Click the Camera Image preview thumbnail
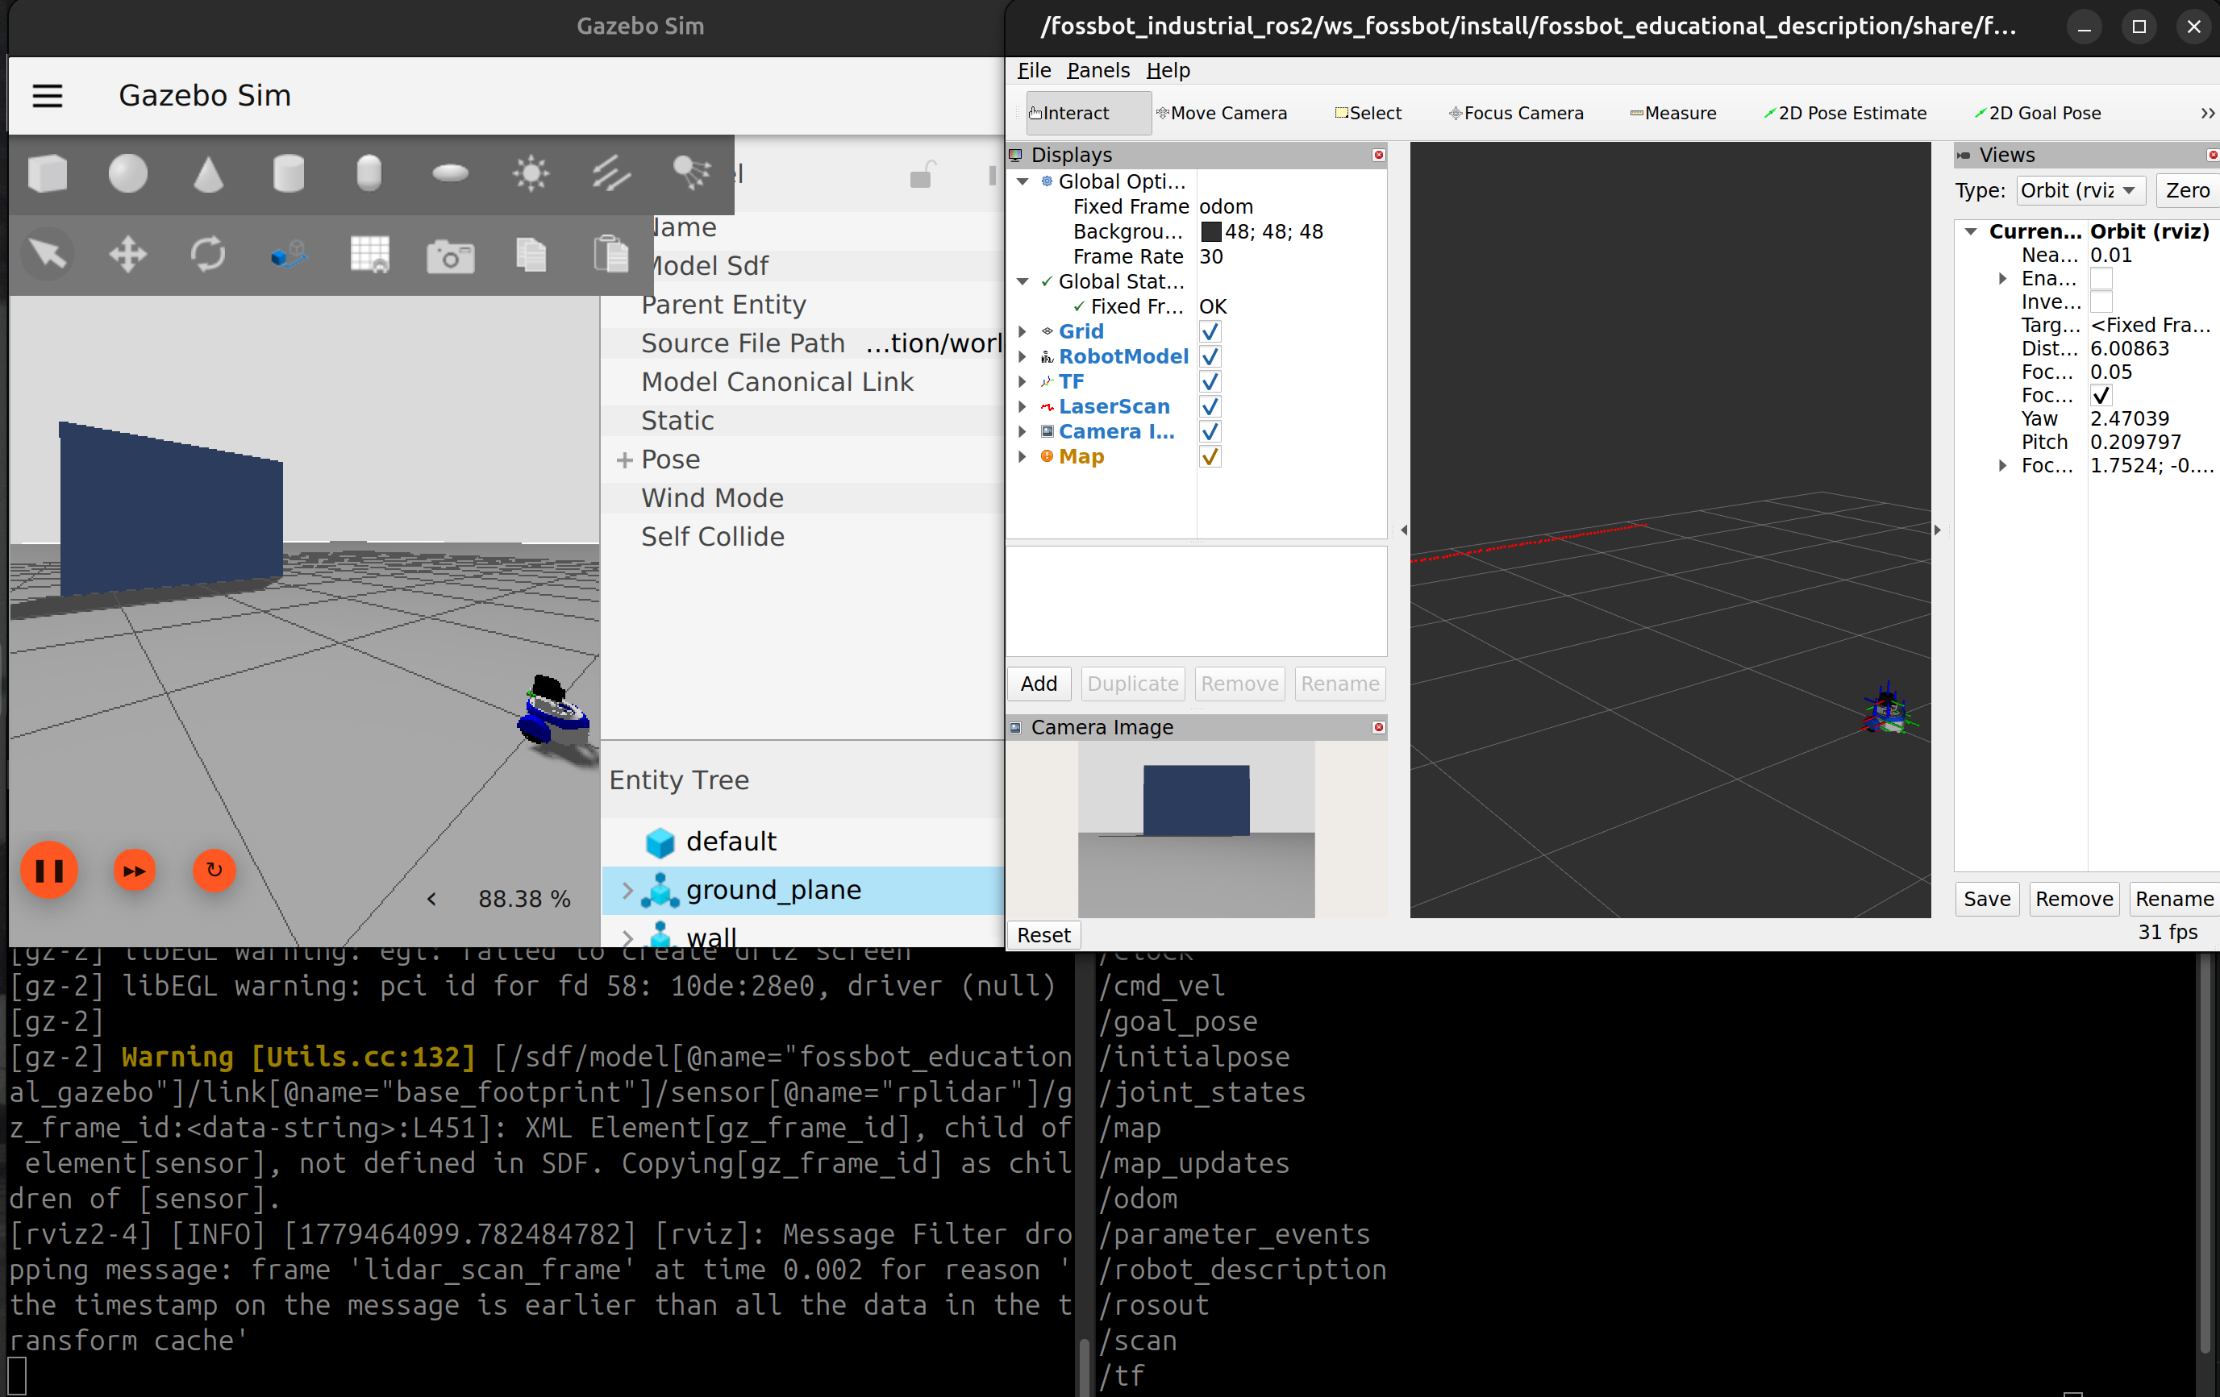The image size is (2220, 1397). (x=1196, y=829)
